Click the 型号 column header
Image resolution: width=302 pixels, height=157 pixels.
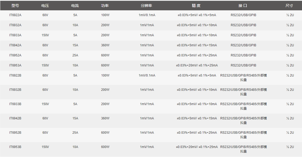click(15, 6)
